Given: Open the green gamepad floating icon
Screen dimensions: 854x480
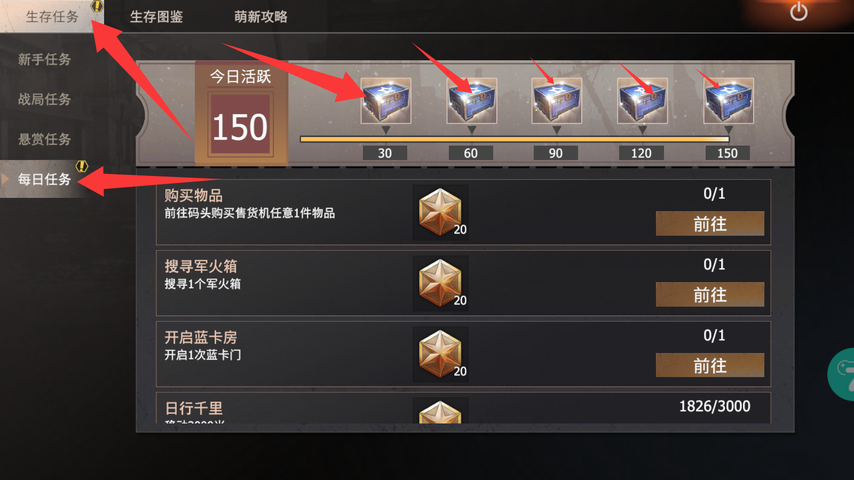Looking at the screenshot, I should [841, 374].
